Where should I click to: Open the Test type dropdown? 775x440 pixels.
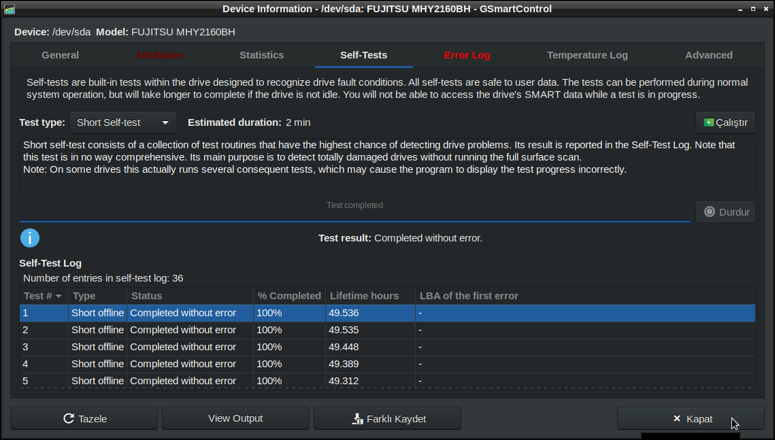coord(123,122)
